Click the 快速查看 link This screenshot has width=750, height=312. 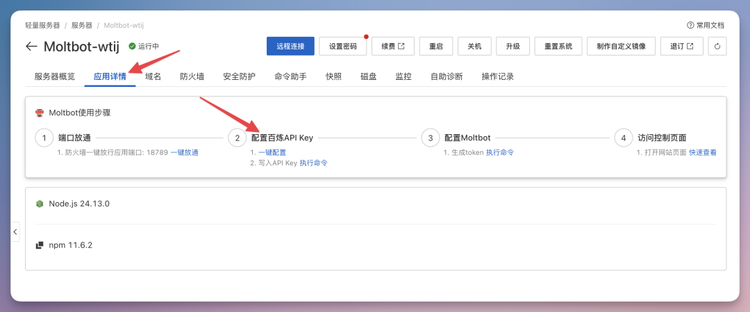[703, 153]
